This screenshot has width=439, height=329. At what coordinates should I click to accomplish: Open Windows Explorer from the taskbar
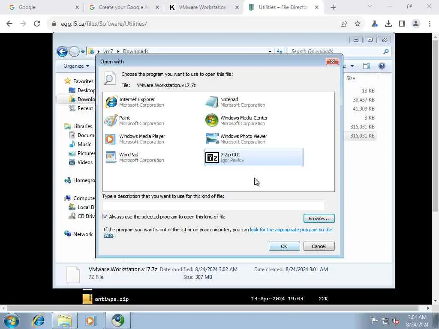tap(65, 320)
